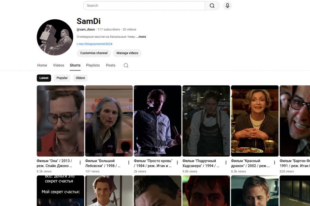This screenshot has width=310, height=206.
Task: Click the search magnifier button
Action: tap(212, 6)
